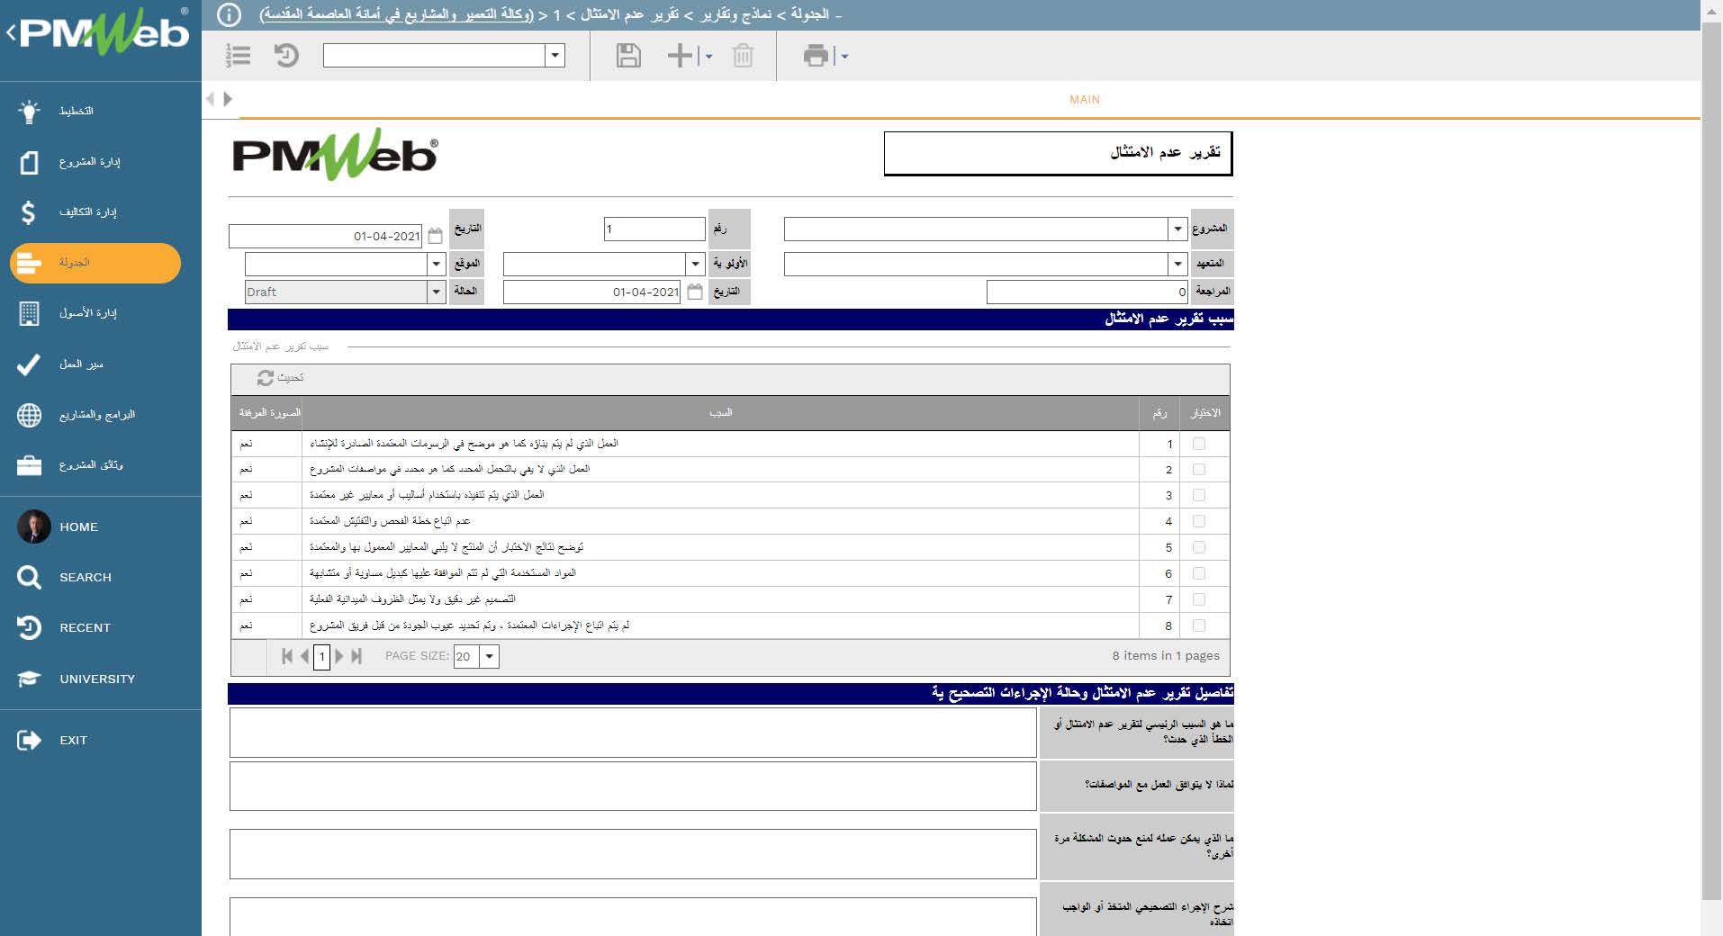Click the السبب column header
This screenshot has height=936, width=1723.
(720, 413)
